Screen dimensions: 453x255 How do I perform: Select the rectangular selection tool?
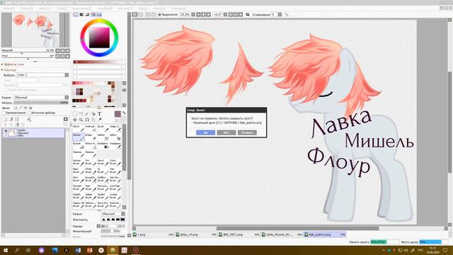[x=75, y=113]
